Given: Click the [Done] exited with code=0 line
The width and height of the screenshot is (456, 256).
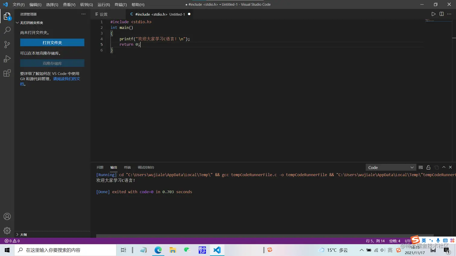Looking at the screenshot, I should pyautogui.click(x=144, y=192).
